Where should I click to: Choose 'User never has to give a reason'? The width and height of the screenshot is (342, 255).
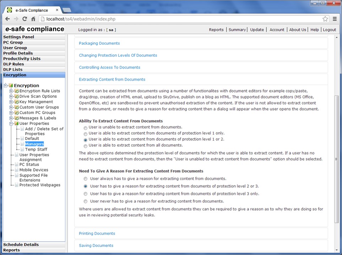[85, 201]
